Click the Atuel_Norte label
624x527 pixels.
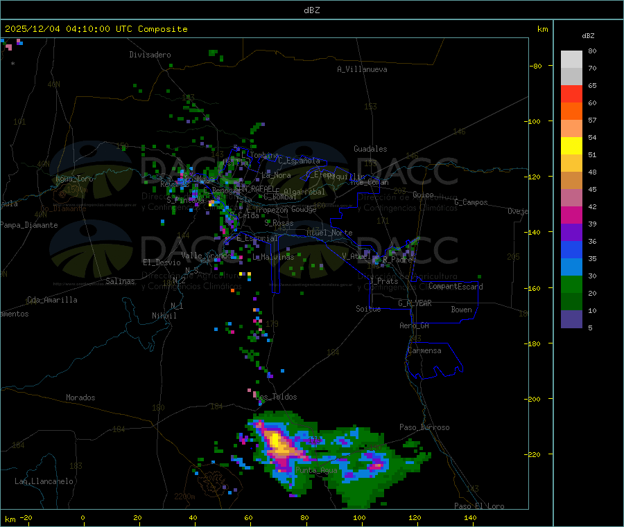pos(329,233)
